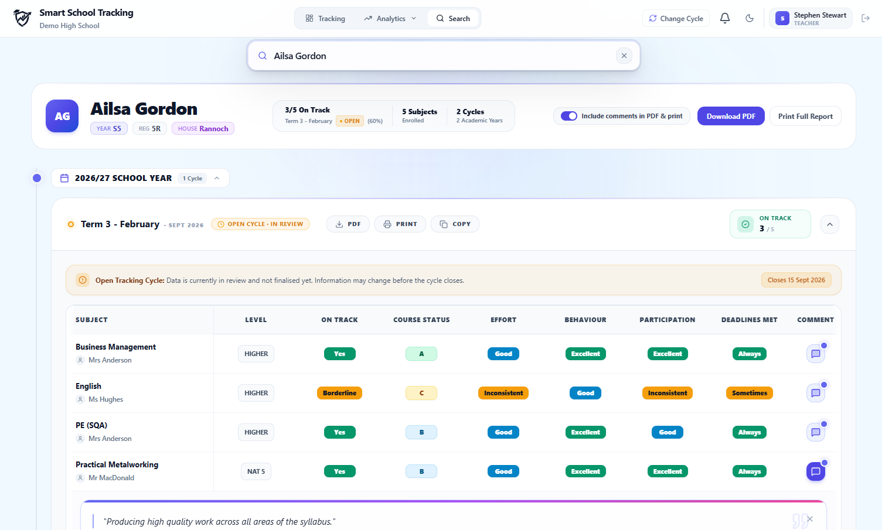Click the calendar icon beside 2026/27 School Year

[64, 178]
